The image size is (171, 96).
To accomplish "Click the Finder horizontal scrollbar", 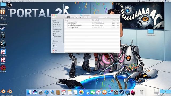I will pyautogui.click(x=89, y=52).
